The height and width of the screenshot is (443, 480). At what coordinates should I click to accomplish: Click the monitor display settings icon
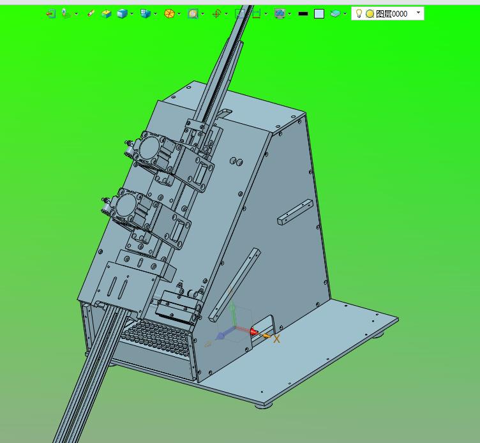coord(280,14)
